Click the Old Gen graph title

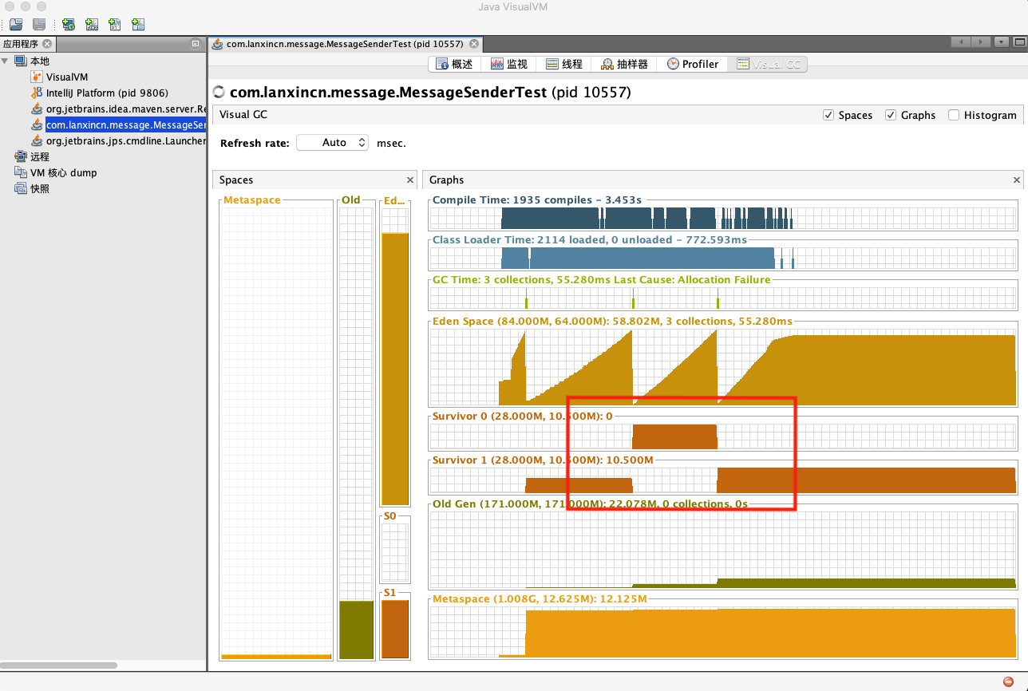pyautogui.click(x=590, y=503)
